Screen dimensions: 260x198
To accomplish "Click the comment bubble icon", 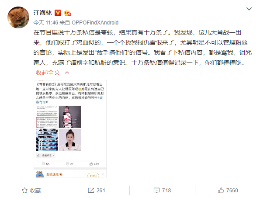I will pos(156,191).
